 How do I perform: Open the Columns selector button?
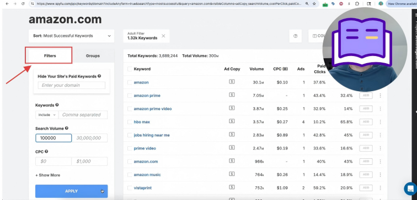pyautogui.click(x=319, y=36)
